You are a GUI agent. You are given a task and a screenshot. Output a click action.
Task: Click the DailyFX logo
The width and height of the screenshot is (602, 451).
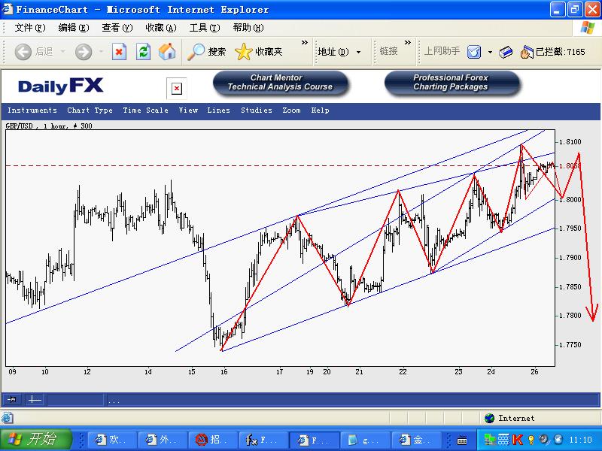[61, 86]
